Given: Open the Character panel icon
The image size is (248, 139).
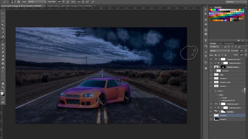Looking at the screenshot, I should 206,52.
